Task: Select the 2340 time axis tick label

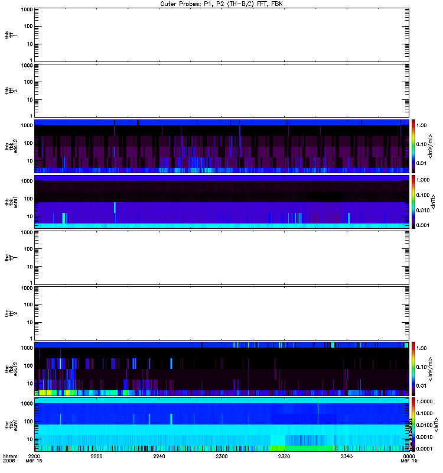Action: [x=347, y=456]
